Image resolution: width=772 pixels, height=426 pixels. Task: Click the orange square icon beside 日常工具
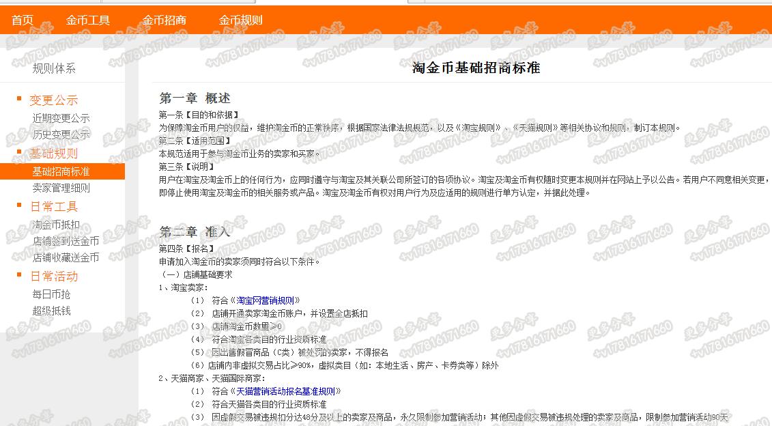(18, 207)
